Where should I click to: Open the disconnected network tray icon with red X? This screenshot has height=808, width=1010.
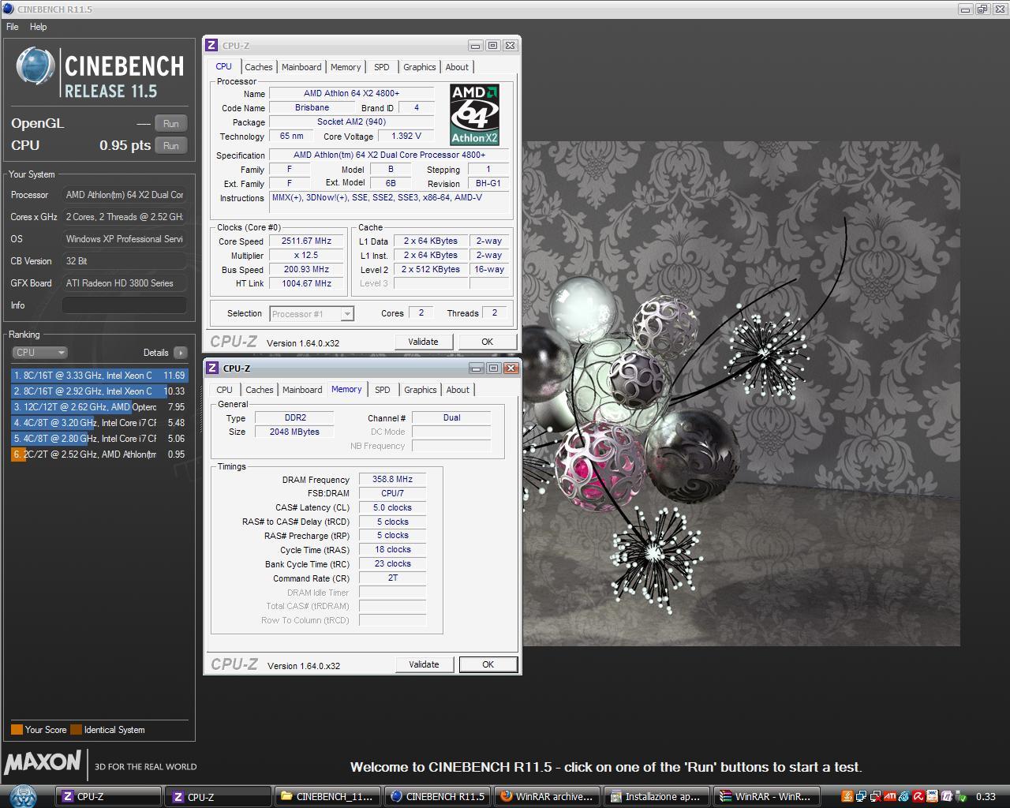point(876,796)
